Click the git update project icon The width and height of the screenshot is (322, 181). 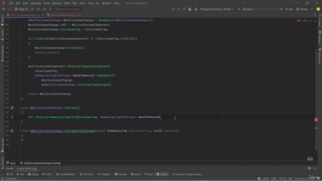point(32,9)
